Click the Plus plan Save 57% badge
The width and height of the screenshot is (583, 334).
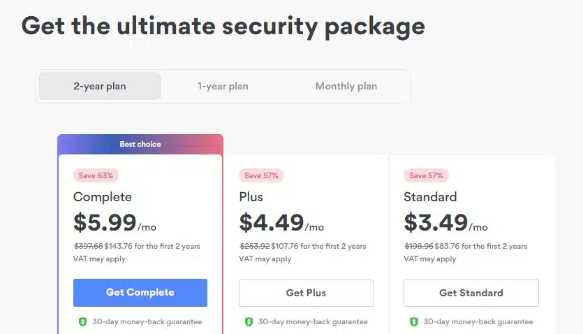click(x=261, y=175)
